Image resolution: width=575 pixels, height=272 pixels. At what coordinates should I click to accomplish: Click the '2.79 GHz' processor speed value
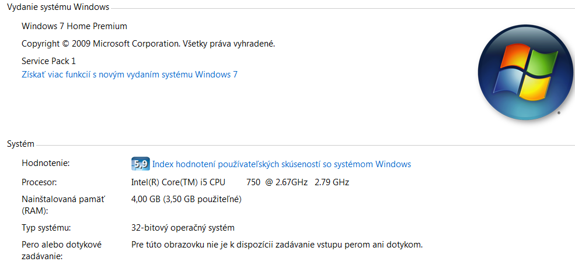tap(332, 182)
